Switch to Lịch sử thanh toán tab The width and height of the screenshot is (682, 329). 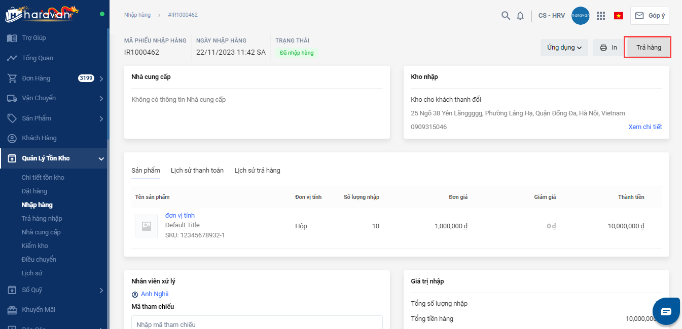click(x=197, y=171)
